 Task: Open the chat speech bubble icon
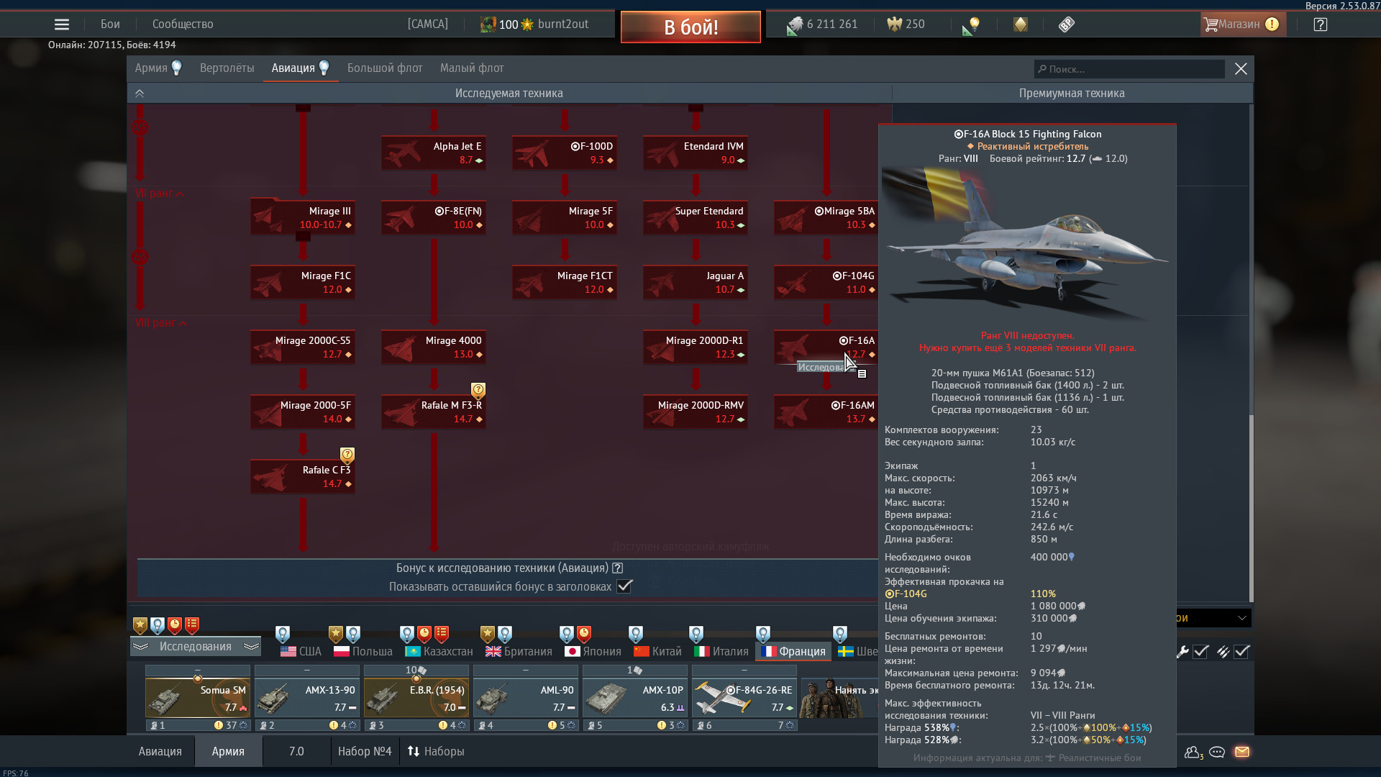pos(1217,752)
